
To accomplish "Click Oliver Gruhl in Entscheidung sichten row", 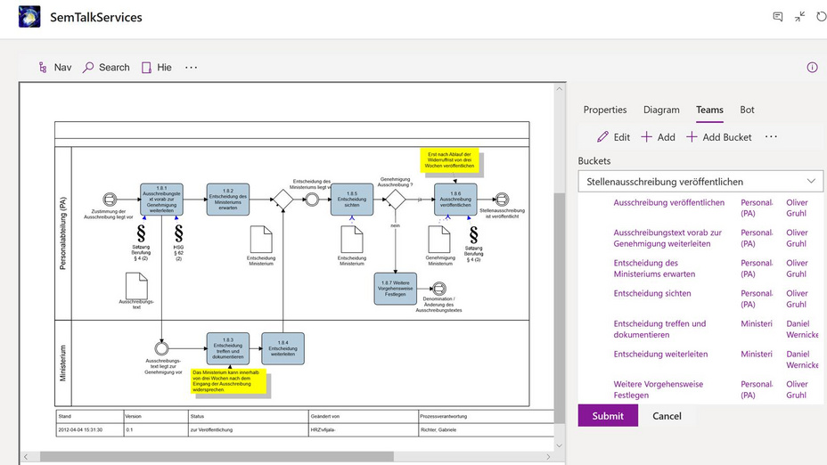I will pos(797,299).
